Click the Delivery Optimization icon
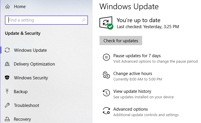 tap(7, 64)
